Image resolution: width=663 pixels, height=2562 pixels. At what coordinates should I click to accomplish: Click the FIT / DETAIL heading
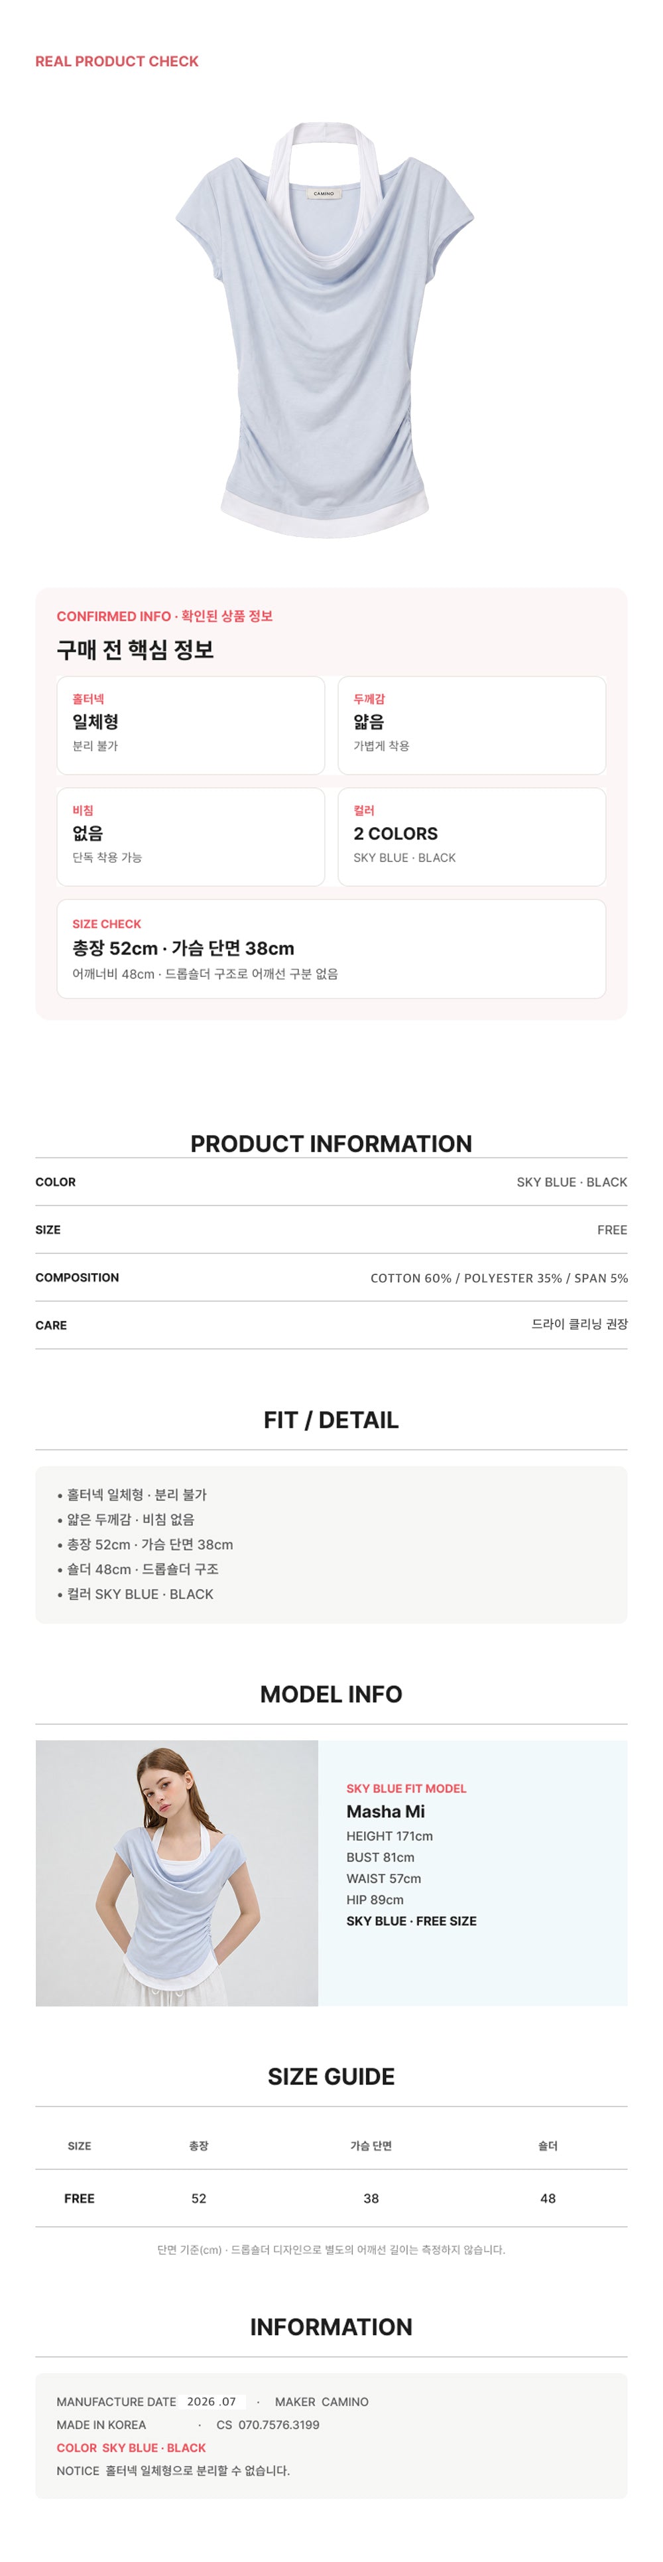[x=331, y=1420]
